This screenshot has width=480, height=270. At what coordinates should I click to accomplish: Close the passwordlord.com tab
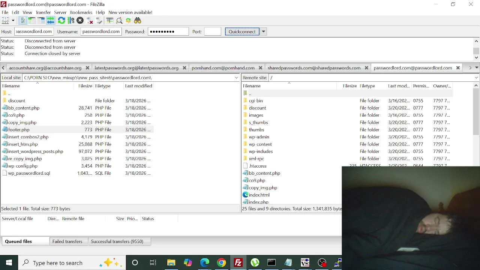click(458, 68)
